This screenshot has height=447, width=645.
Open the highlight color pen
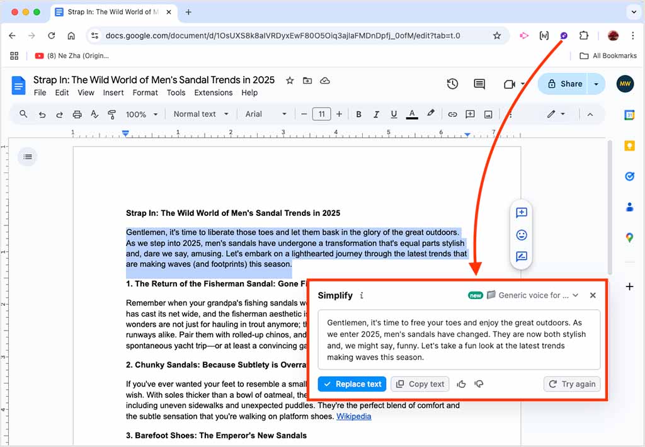coord(431,113)
